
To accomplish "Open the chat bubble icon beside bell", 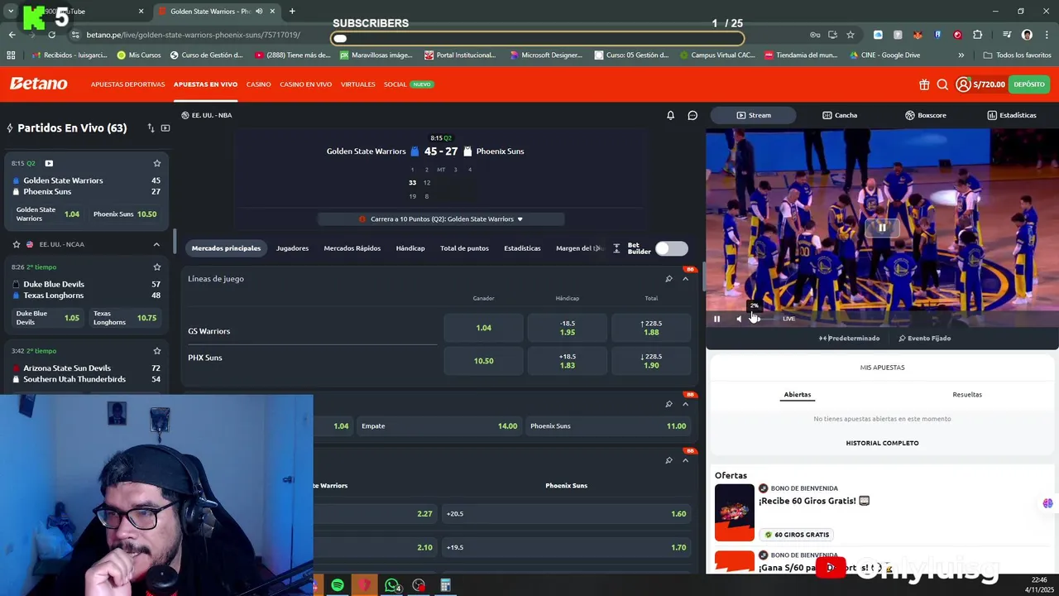I will (x=692, y=115).
